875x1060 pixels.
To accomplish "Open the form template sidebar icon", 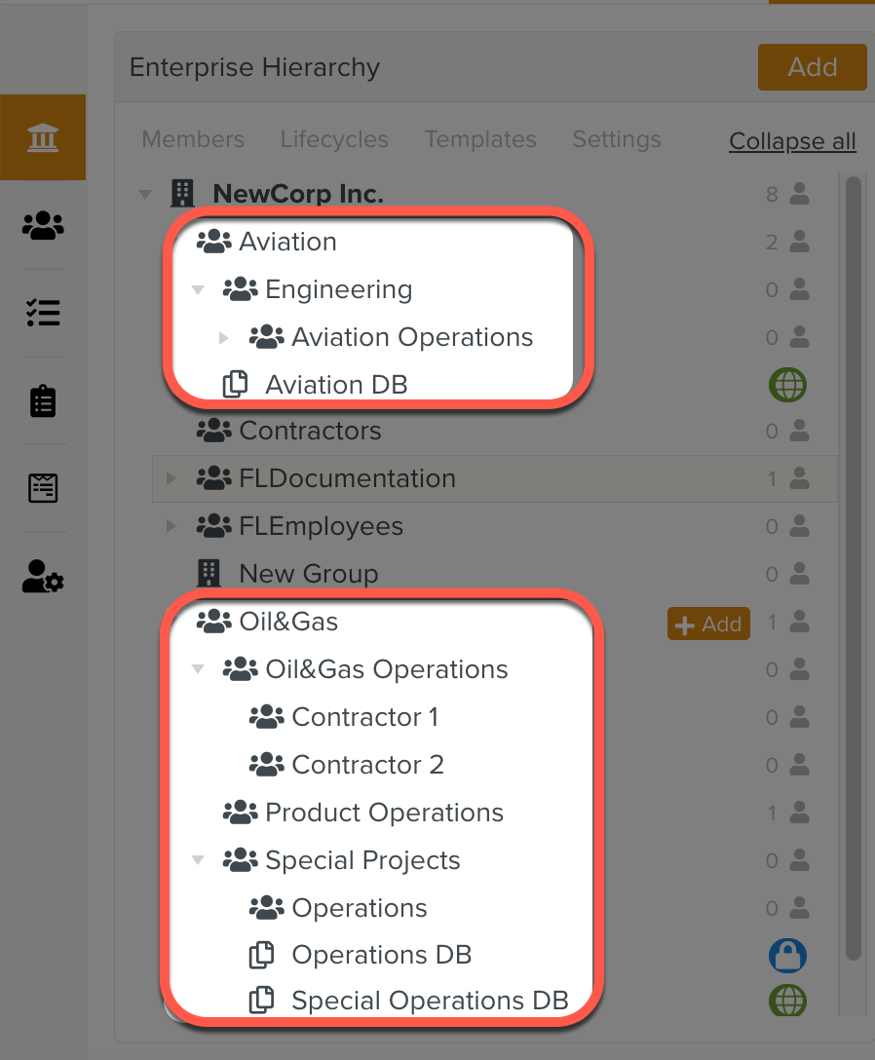I will (43, 487).
